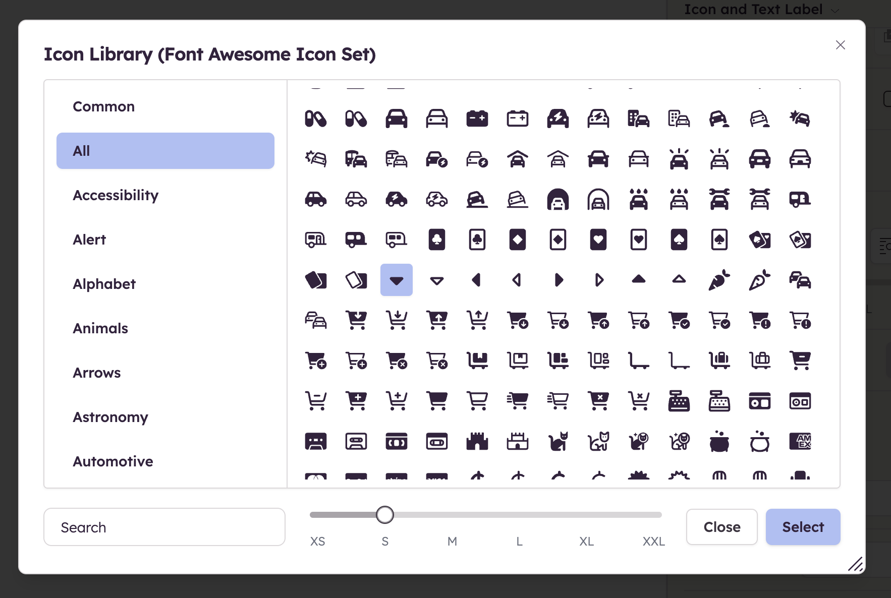Click the Close button
Image resolution: width=891 pixels, height=598 pixels.
pyautogui.click(x=721, y=527)
